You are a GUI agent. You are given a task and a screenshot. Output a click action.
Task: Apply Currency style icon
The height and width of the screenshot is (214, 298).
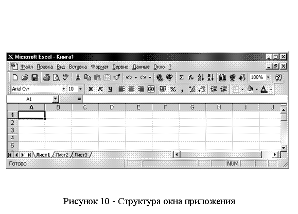click(163, 89)
